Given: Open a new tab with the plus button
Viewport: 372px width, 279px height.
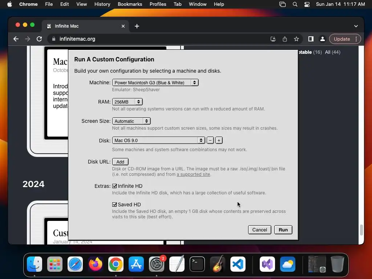Looking at the screenshot, I should [x=137, y=26].
